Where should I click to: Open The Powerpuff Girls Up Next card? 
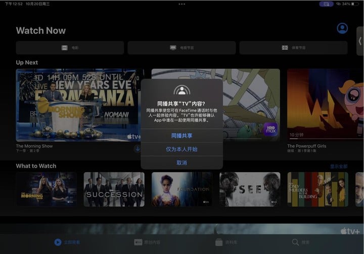[x=326, y=105]
